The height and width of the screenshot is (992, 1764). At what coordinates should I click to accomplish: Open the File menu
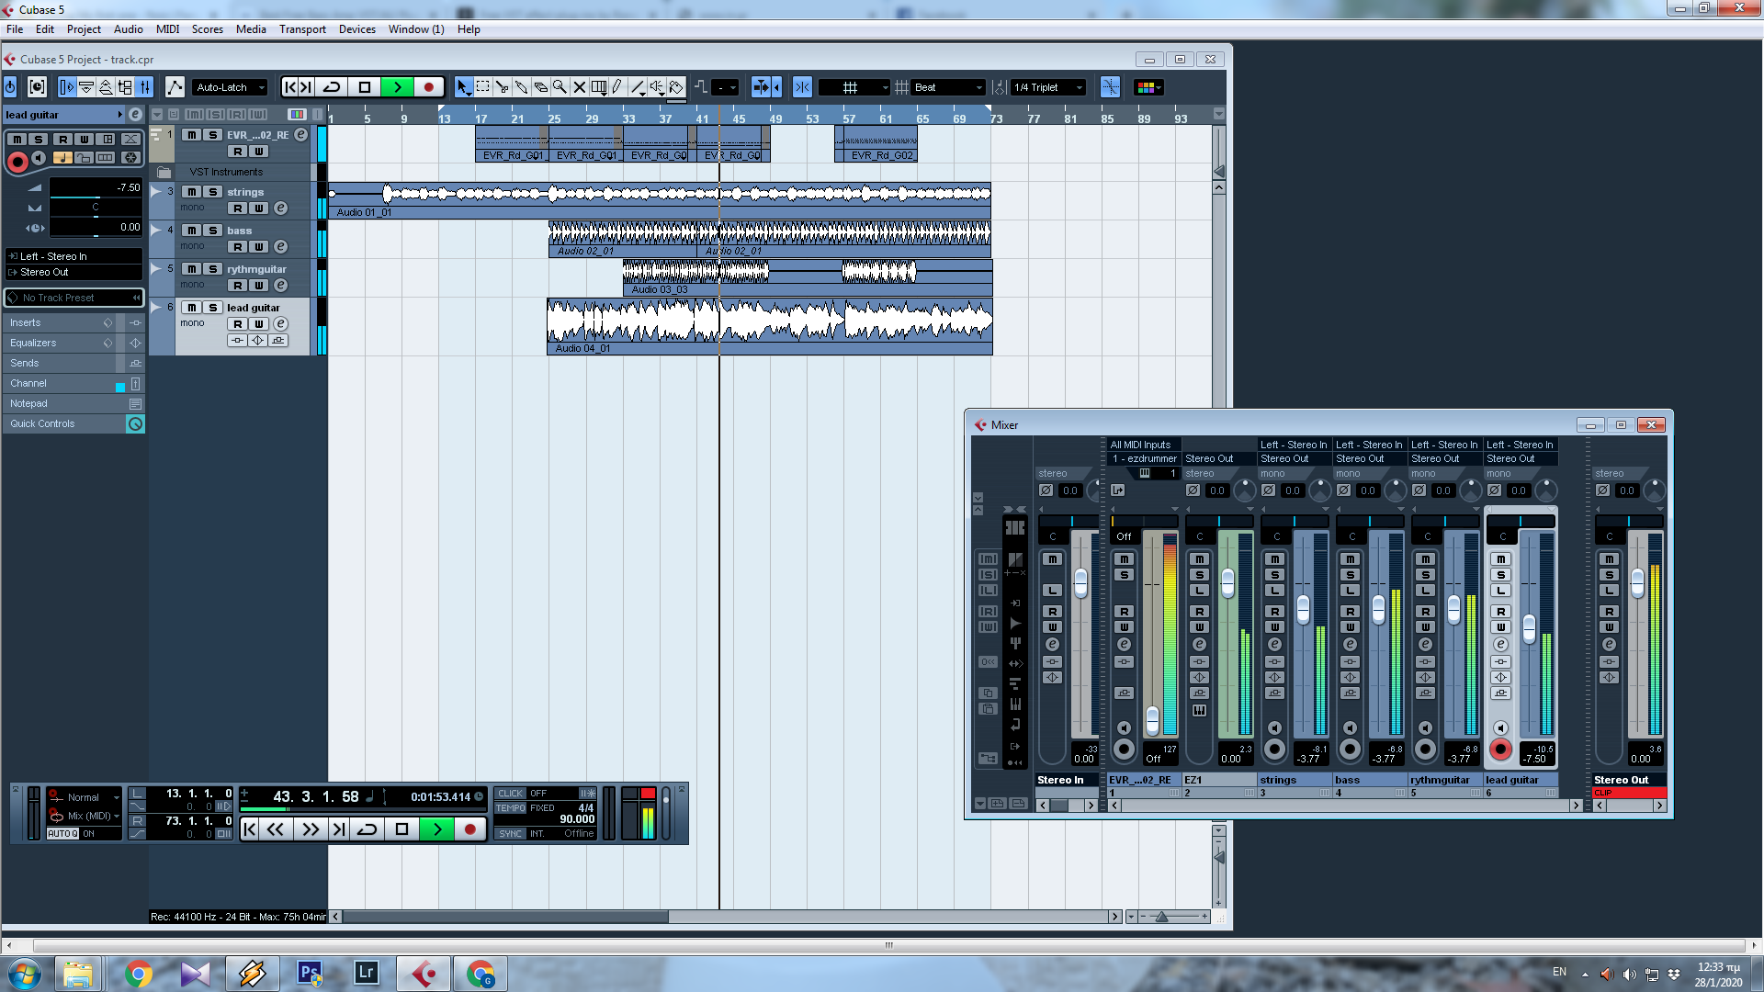pyautogui.click(x=15, y=29)
